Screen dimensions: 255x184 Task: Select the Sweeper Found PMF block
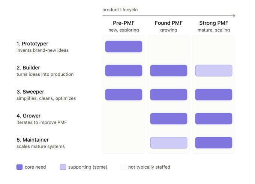click(169, 95)
